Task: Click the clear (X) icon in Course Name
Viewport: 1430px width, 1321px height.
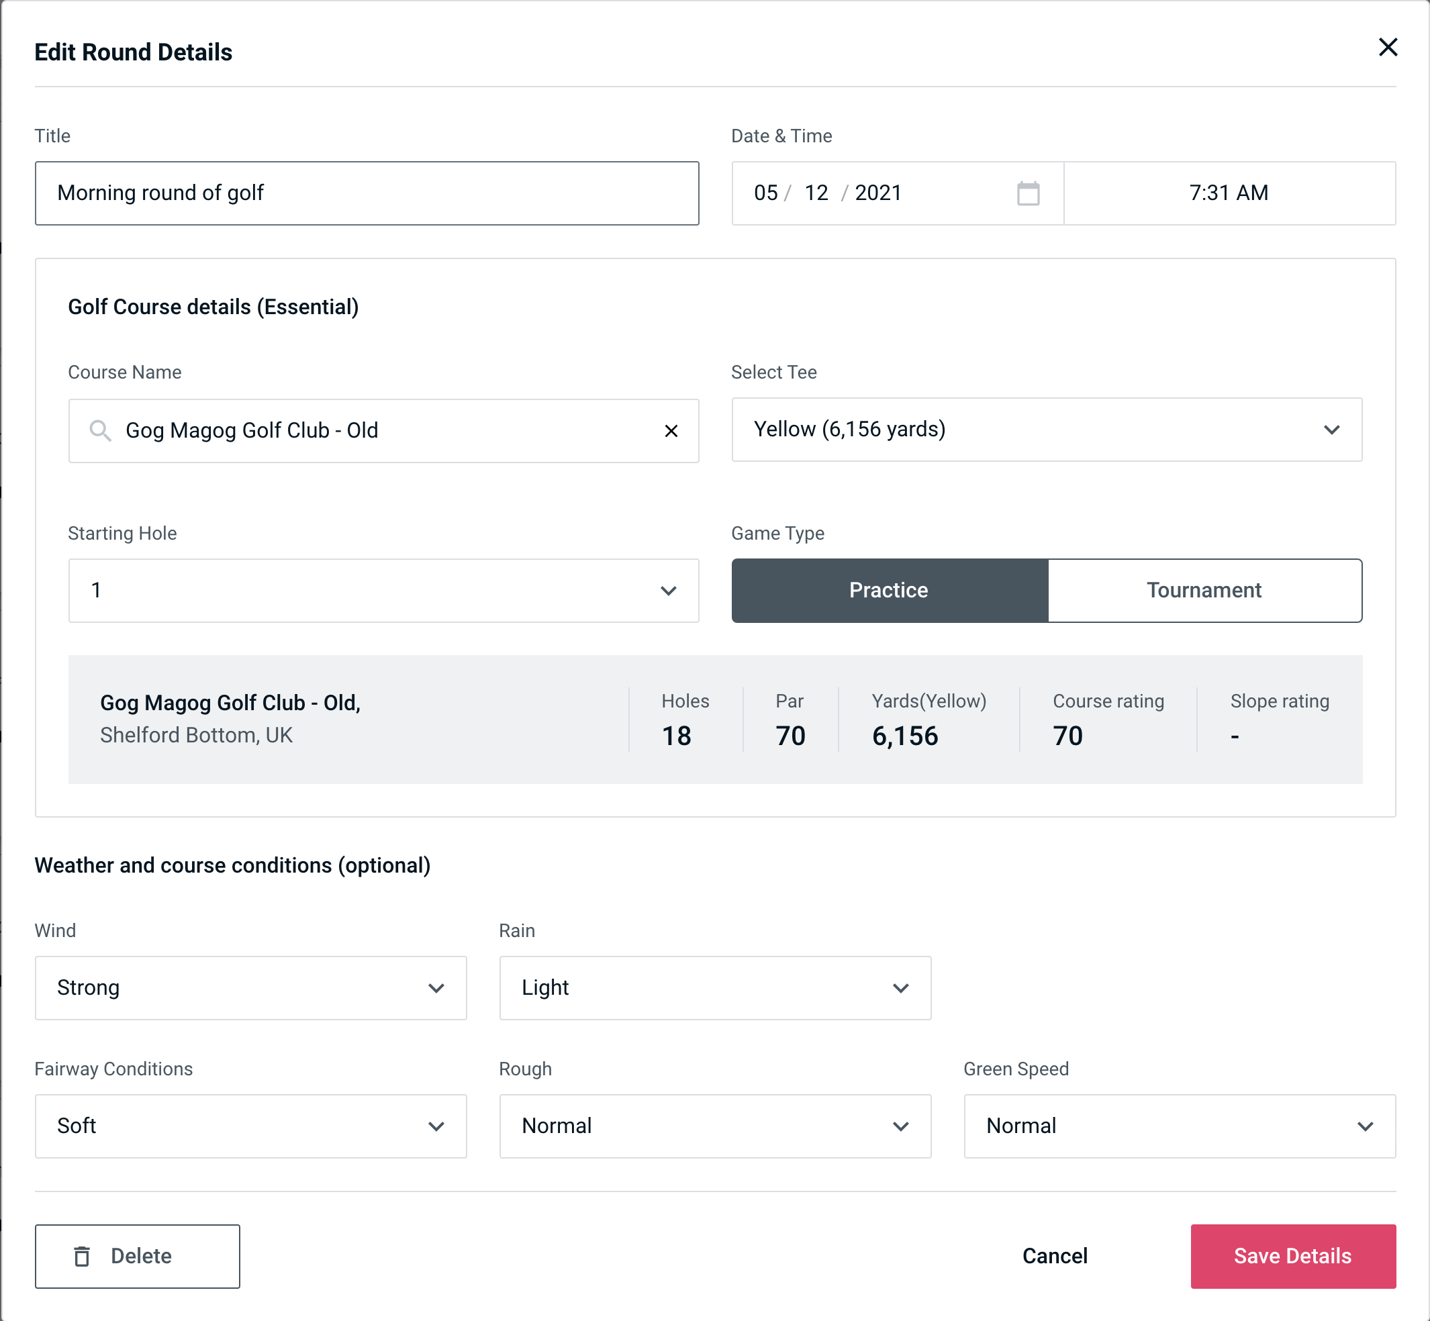Action: [671, 431]
